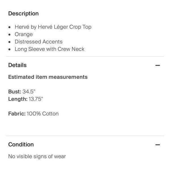The width and height of the screenshot is (170, 170).
Task: Click the Distressed Accents bullet item
Action: 39,42
